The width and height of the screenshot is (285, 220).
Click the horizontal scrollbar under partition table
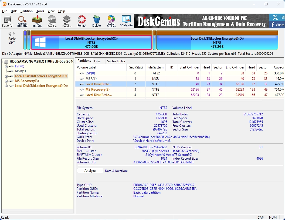[171, 101]
